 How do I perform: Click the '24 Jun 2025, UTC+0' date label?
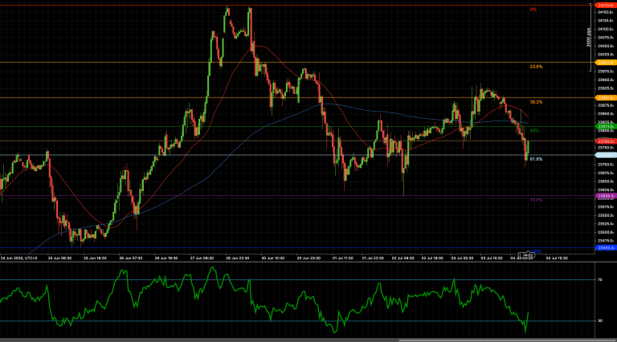pyautogui.click(x=19, y=259)
